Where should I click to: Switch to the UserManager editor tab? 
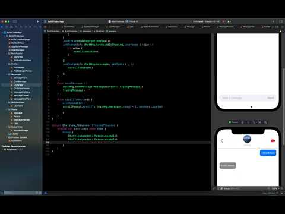(x=113, y=27)
